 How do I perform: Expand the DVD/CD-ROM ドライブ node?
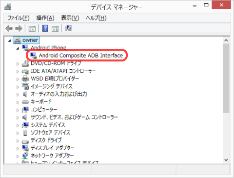click(x=18, y=64)
